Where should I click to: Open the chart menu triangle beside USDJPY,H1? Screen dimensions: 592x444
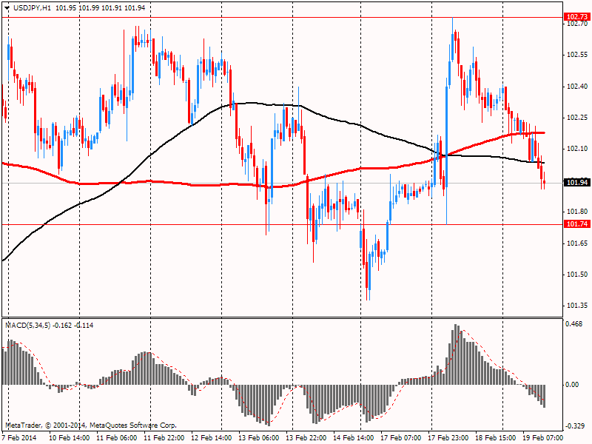tap(7, 8)
